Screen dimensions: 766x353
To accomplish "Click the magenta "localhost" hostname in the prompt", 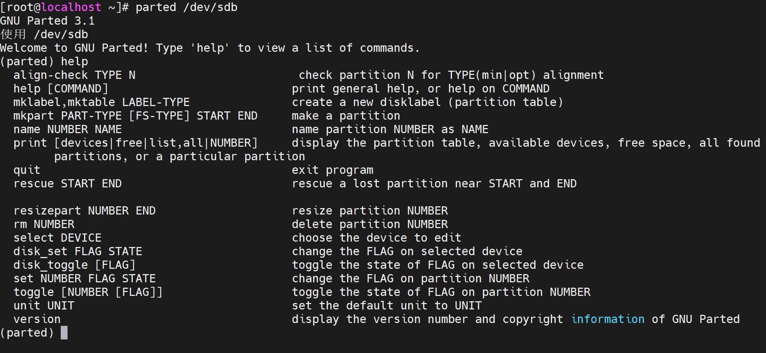I will (71, 7).
